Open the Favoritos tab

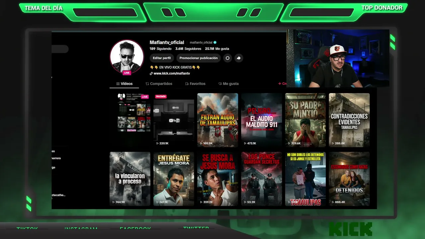point(195,84)
